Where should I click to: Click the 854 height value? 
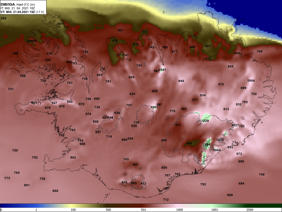coord(131,77)
